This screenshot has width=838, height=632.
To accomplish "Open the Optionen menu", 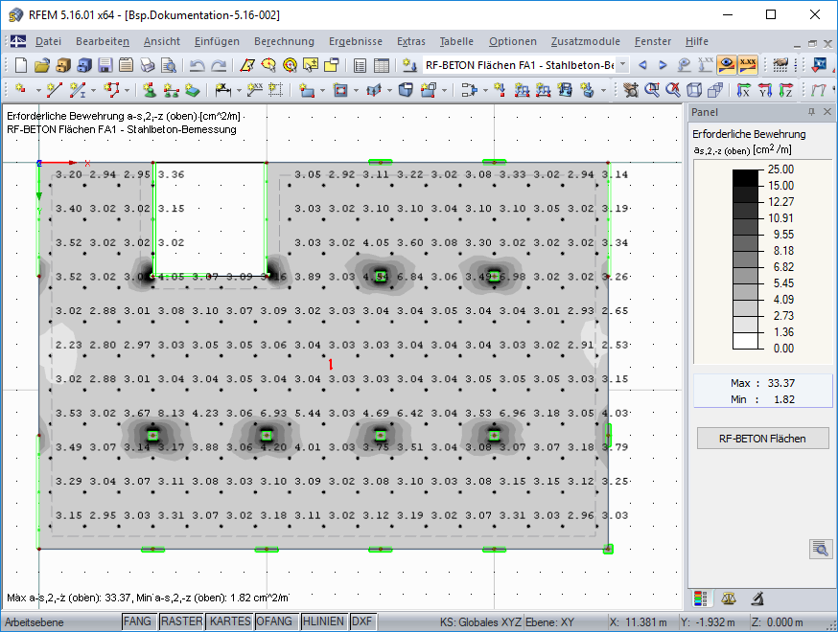I will 513,41.
